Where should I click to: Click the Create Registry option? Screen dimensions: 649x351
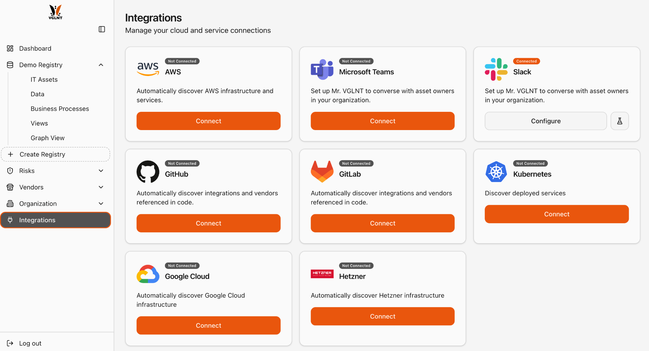55,154
